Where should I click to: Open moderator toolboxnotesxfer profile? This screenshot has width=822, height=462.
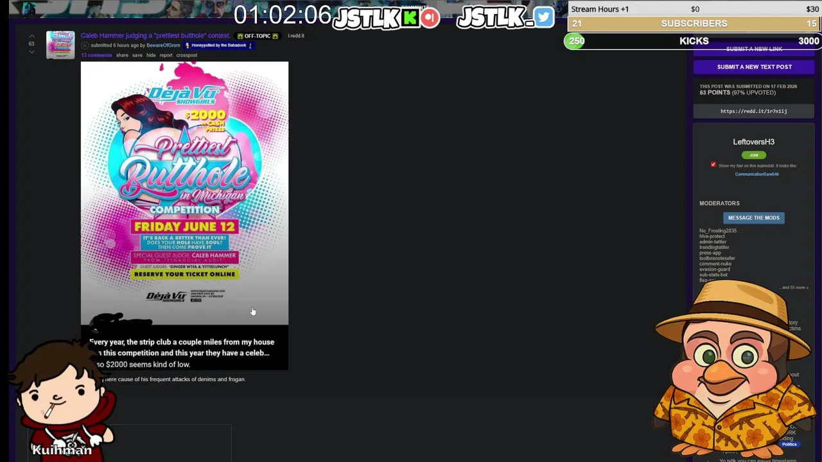point(717,258)
